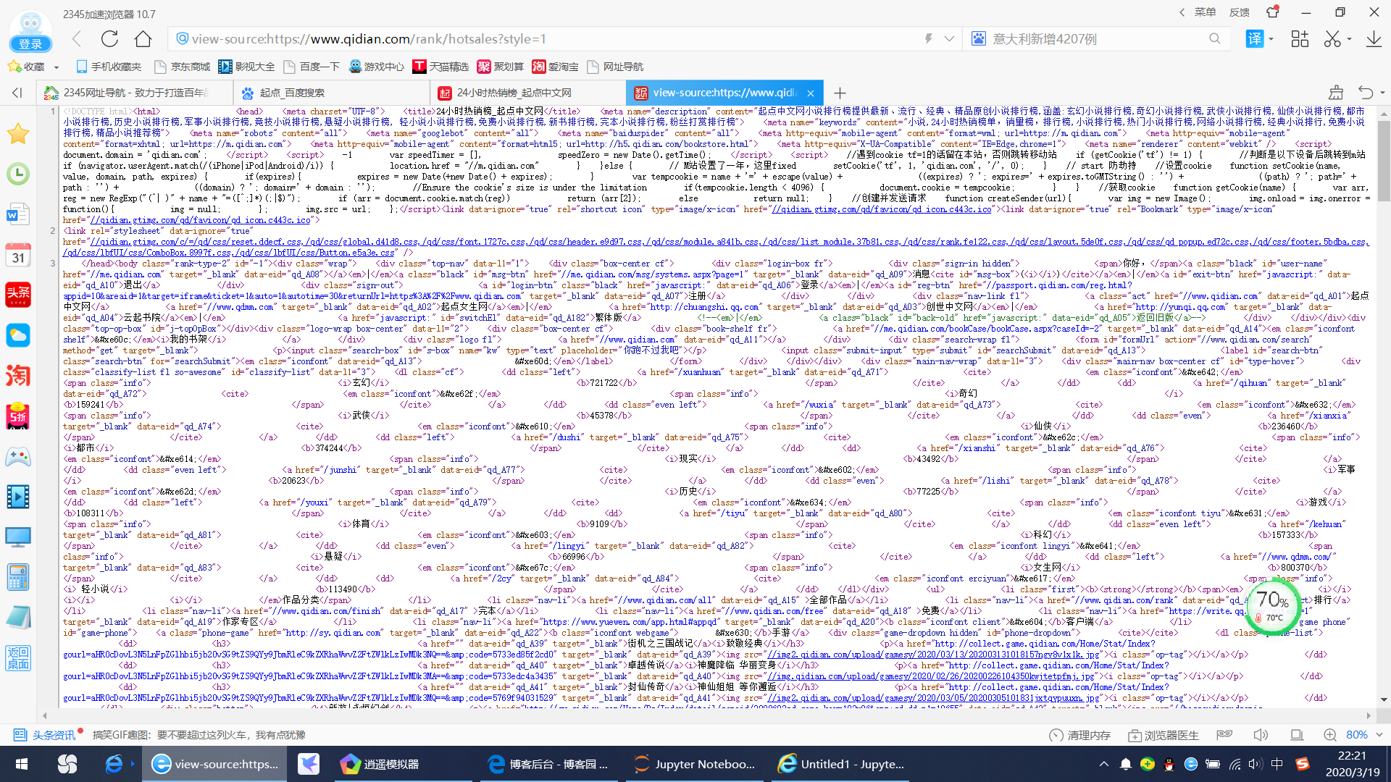The height and width of the screenshot is (782, 1391).
Task: Open the calendar icon in left sidebar
Action: 17,255
